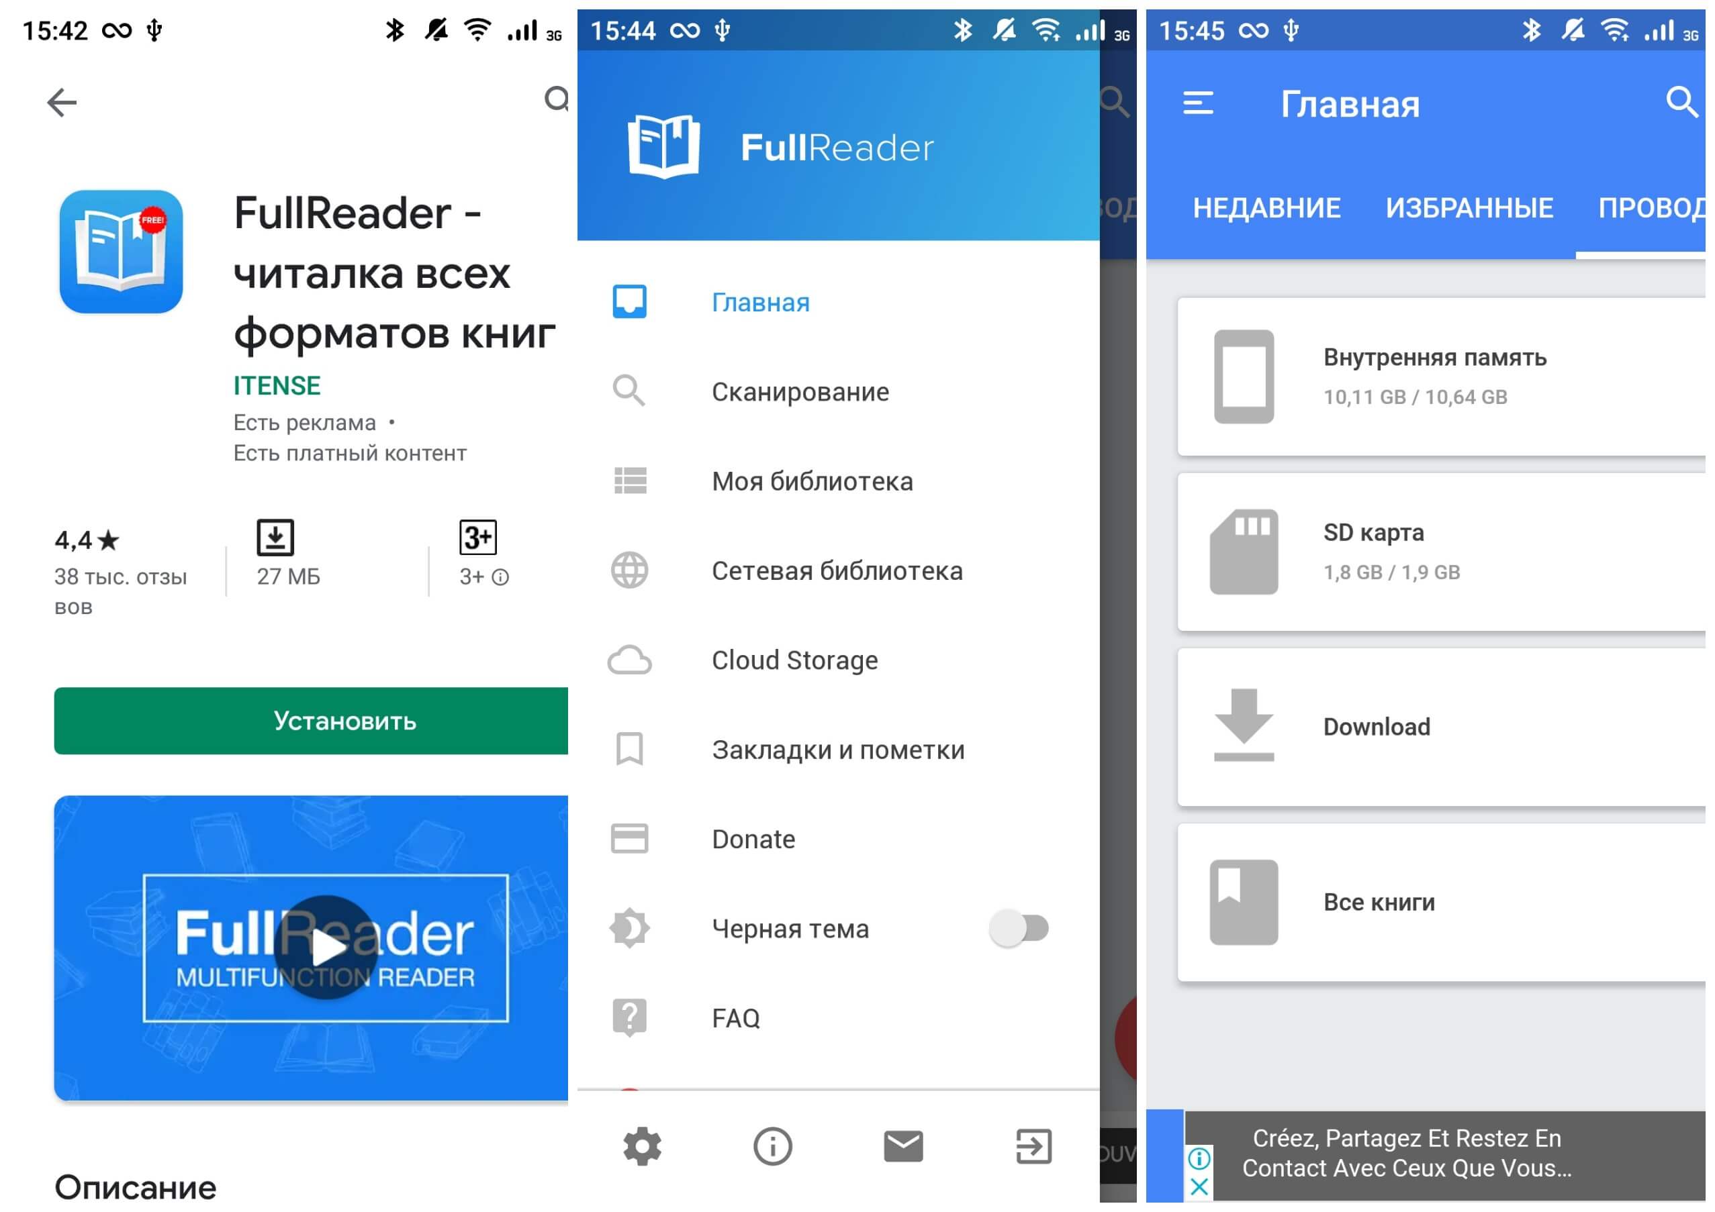Tap the Сетевая библиотека globe icon
Screen dimensions: 1715x1212
pos(630,570)
